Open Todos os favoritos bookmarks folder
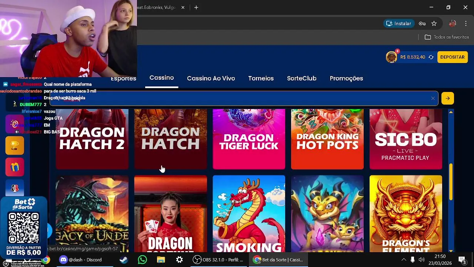474x267 pixels. pyautogui.click(x=447, y=37)
